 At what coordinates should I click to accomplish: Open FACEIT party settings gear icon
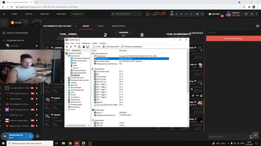tap(197, 14)
